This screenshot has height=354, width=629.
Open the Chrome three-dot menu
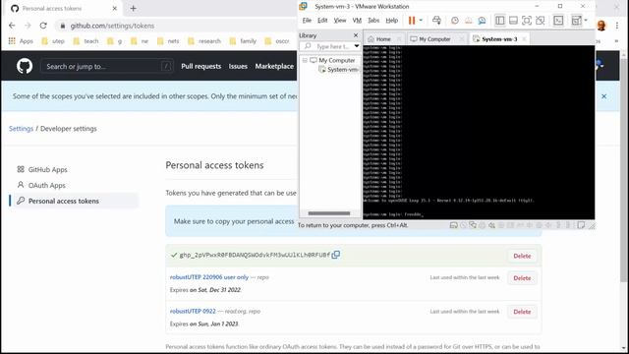point(617,26)
